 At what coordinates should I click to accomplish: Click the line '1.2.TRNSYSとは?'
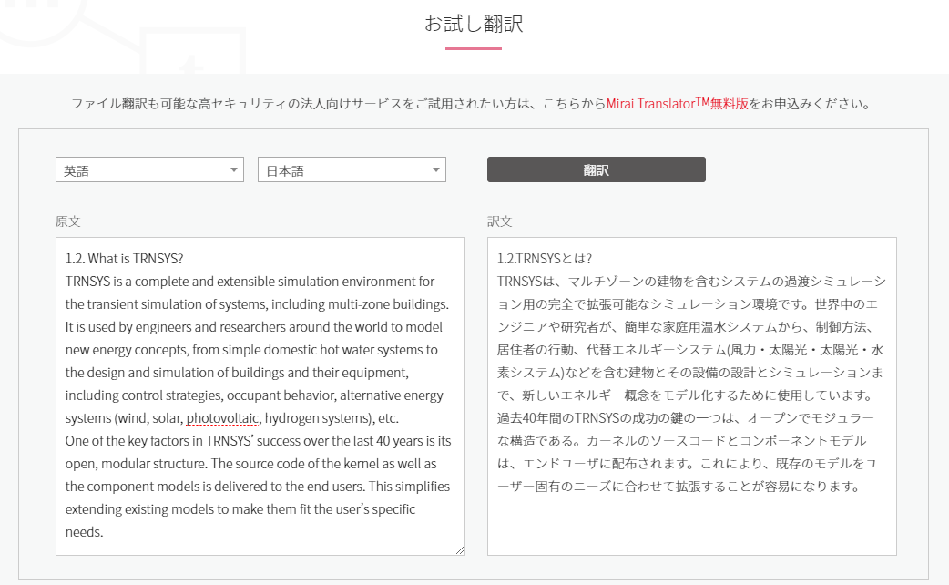(x=544, y=259)
